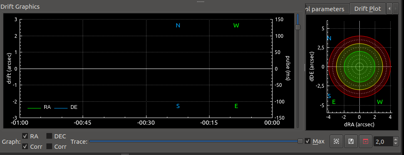This screenshot has width=404, height=155.
Task: Open the Control parameters tab
Action: [x=327, y=9]
